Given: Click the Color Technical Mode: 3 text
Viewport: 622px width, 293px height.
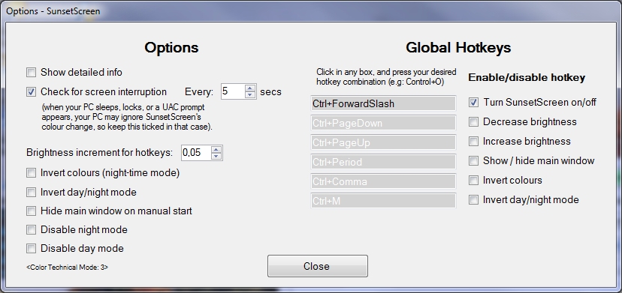Looking at the screenshot, I should point(68,268).
